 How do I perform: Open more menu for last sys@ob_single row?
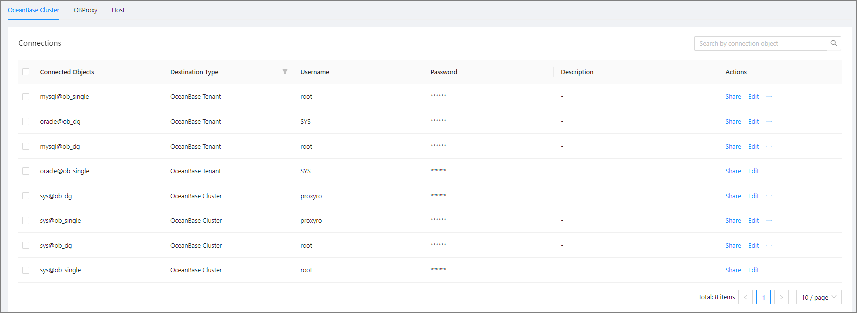tap(769, 270)
